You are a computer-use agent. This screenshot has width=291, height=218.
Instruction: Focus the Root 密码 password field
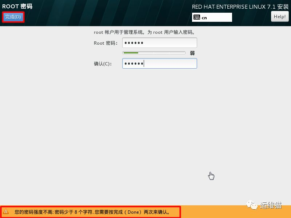click(160, 43)
